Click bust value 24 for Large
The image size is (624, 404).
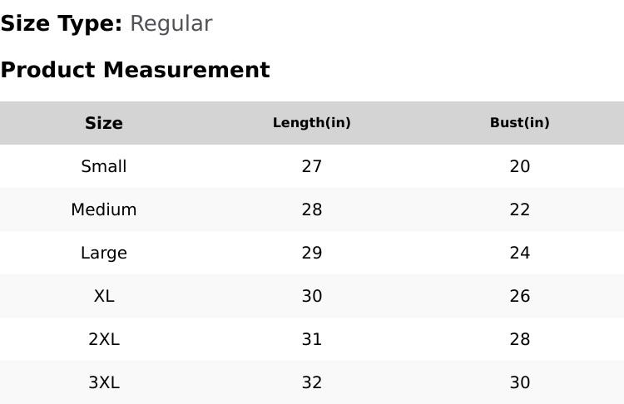tap(520, 253)
